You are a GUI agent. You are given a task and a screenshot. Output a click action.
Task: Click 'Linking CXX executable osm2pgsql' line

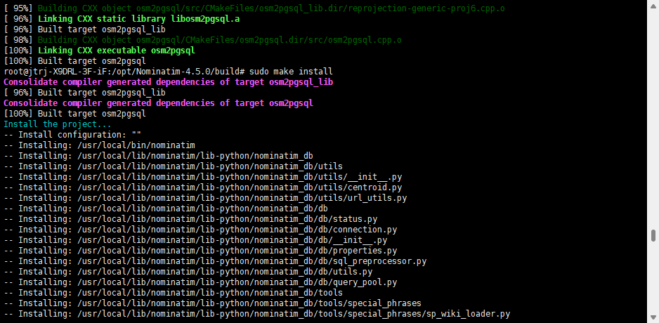click(x=100, y=51)
